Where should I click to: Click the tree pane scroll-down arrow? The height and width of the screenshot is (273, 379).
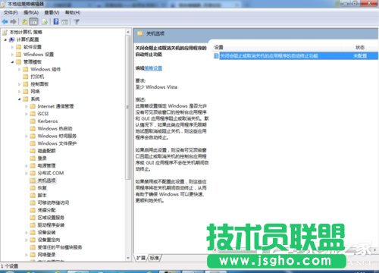pos(127,258)
